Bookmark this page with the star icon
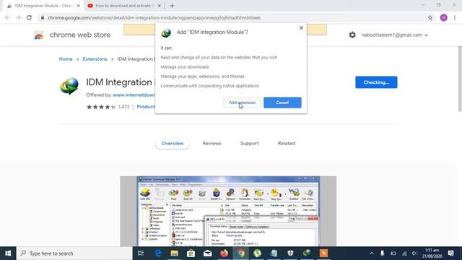 tap(430, 17)
